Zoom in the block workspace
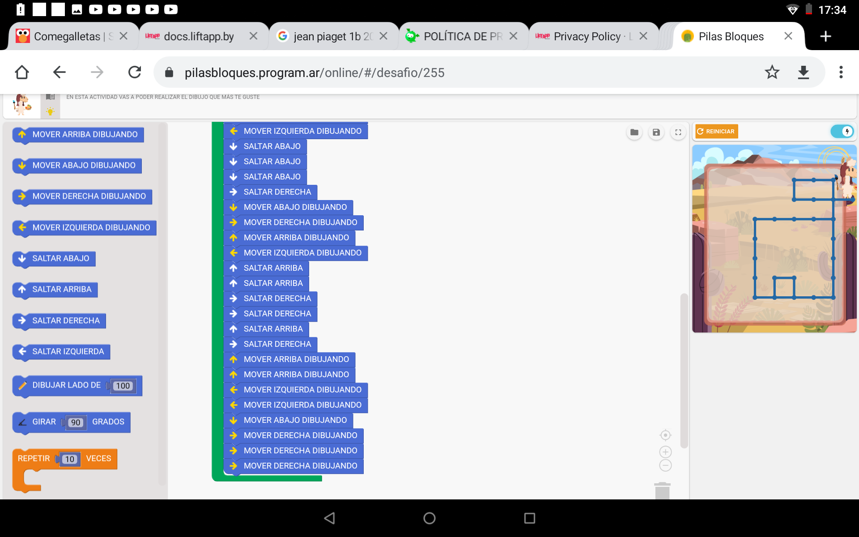Viewport: 859px width, 537px height. [665, 452]
